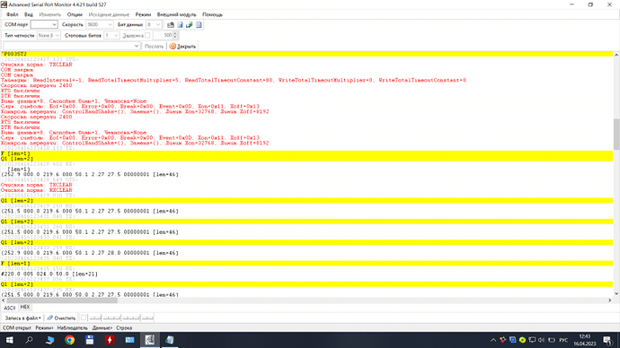
Task: Toggle the checkbox next to Очистить button
Action: (x=84, y=318)
